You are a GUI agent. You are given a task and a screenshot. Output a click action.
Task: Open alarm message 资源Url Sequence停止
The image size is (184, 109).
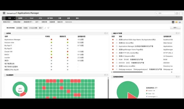[127, 56]
